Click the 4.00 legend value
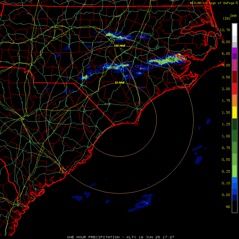 (226, 65)
